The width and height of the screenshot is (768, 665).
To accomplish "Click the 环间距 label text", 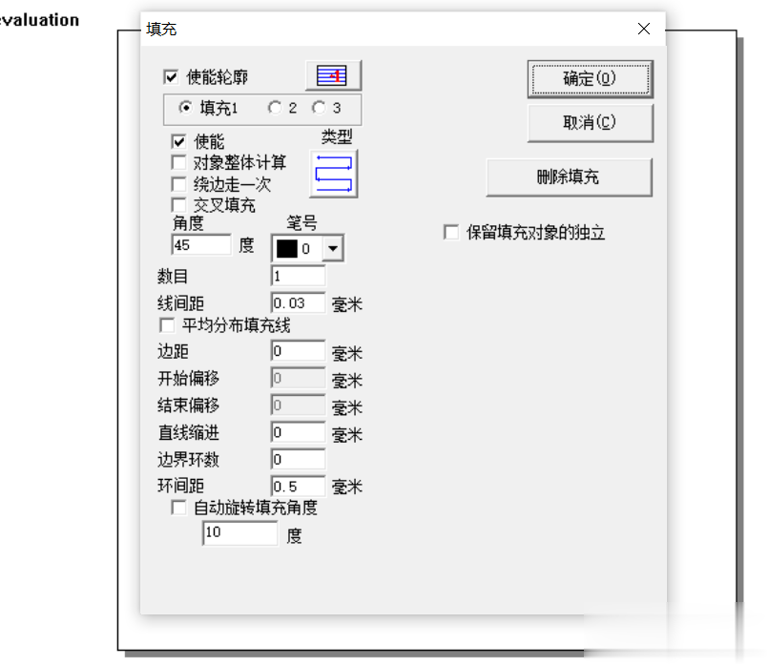I will click(x=180, y=486).
